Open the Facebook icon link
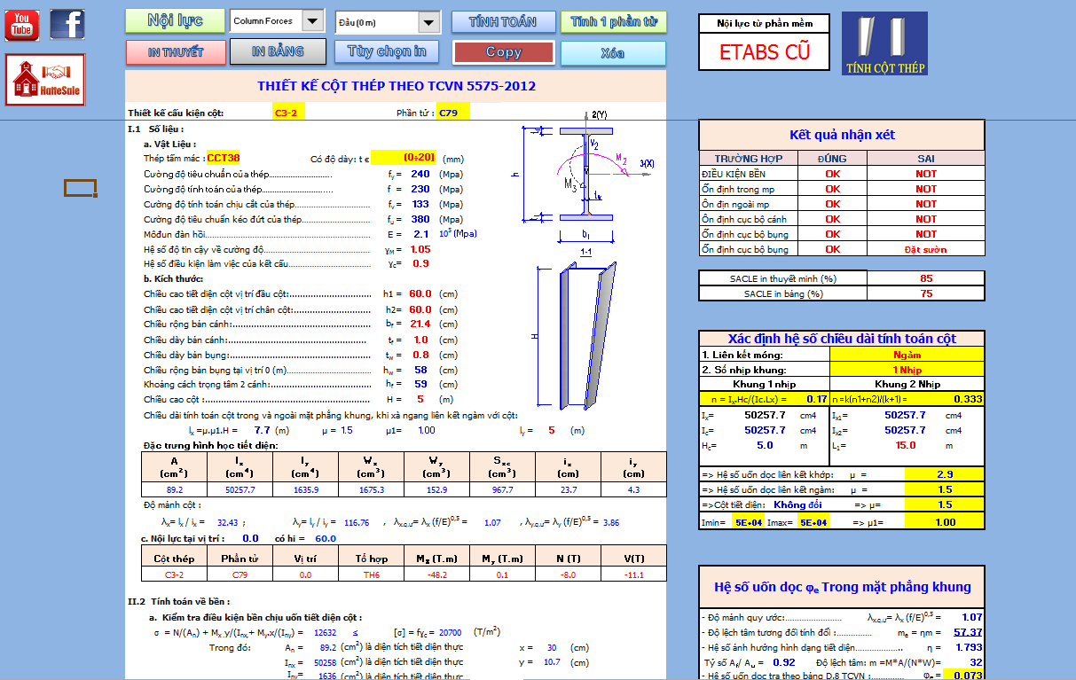The image size is (1076, 680). pyautogui.click(x=67, y=25)
